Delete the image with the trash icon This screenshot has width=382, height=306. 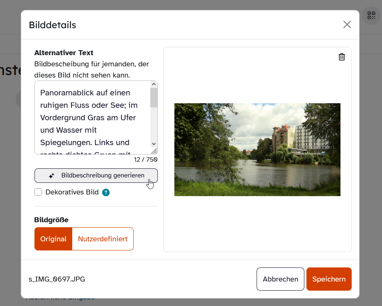click(342, 57)
